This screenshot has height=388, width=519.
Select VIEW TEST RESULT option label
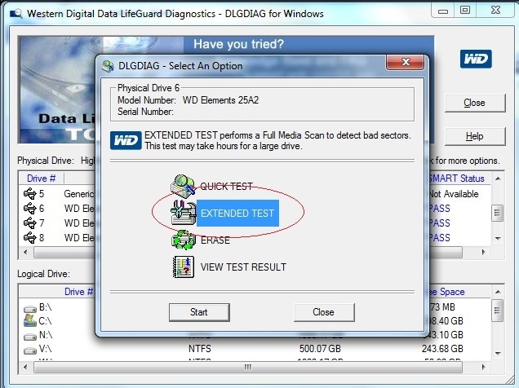coord(243,267)
